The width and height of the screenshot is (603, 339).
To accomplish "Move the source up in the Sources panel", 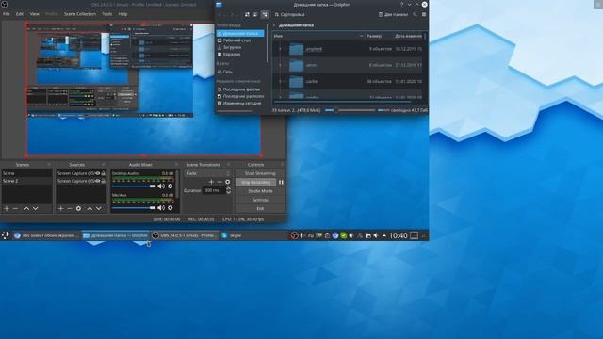I will point(90,208).
